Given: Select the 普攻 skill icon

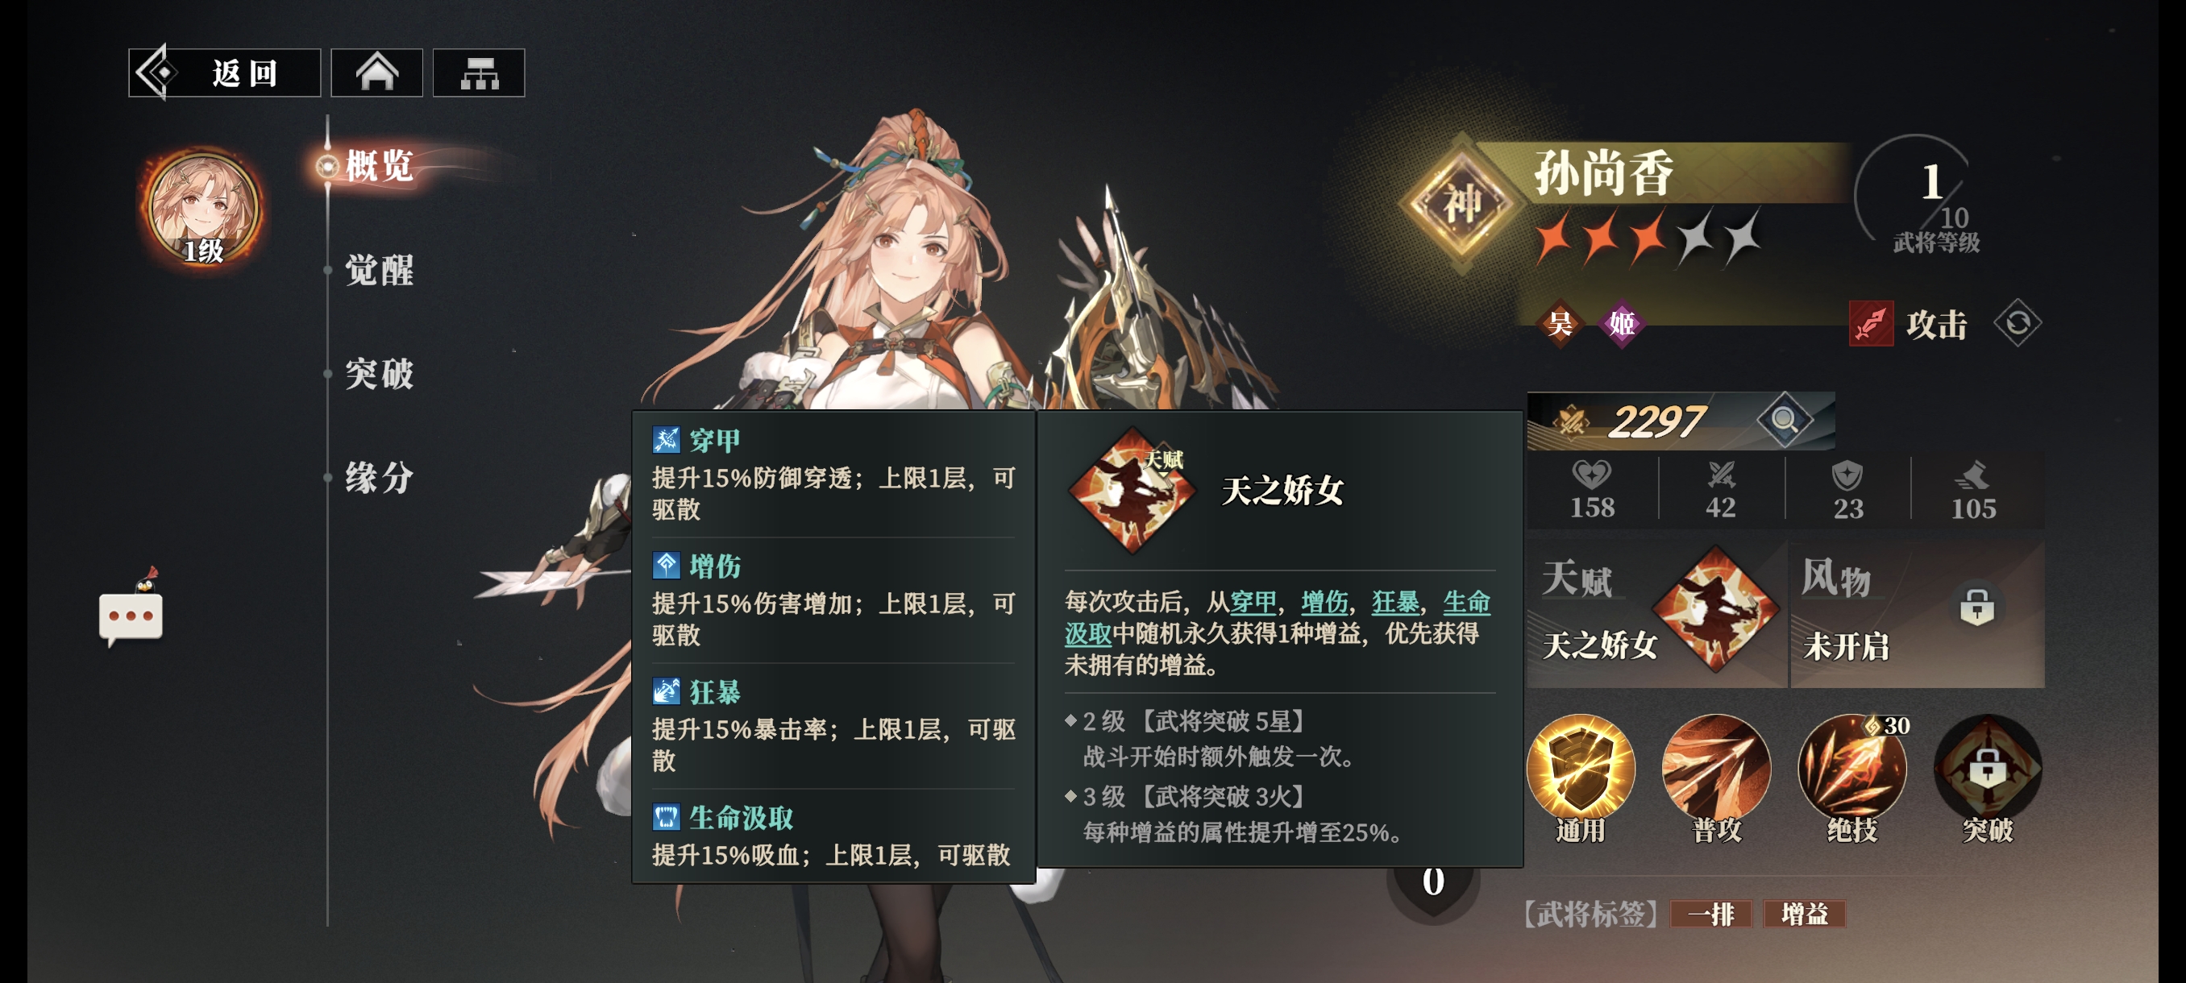Looking at the screenshot, I should click(x=1716, y=769).
